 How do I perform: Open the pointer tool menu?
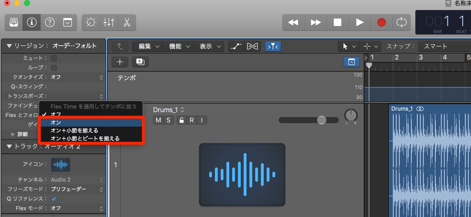tap(348, 46)
